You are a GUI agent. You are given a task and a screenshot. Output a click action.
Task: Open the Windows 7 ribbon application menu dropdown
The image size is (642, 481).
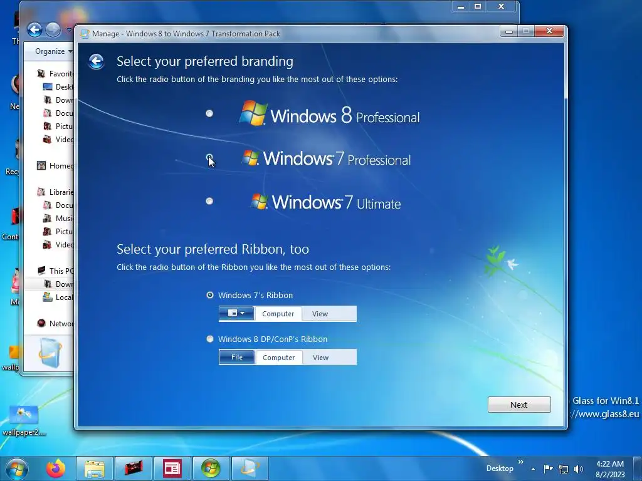click(x=236, y=313)
